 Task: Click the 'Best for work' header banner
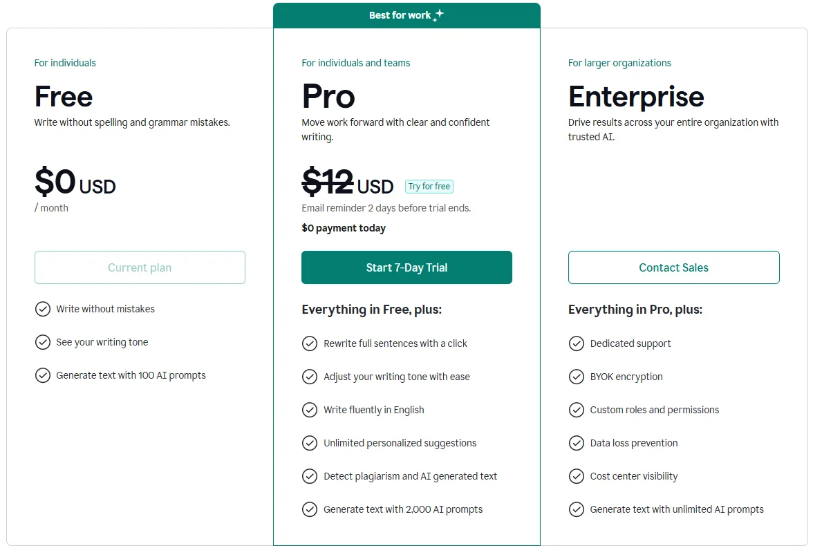point(406,14)
